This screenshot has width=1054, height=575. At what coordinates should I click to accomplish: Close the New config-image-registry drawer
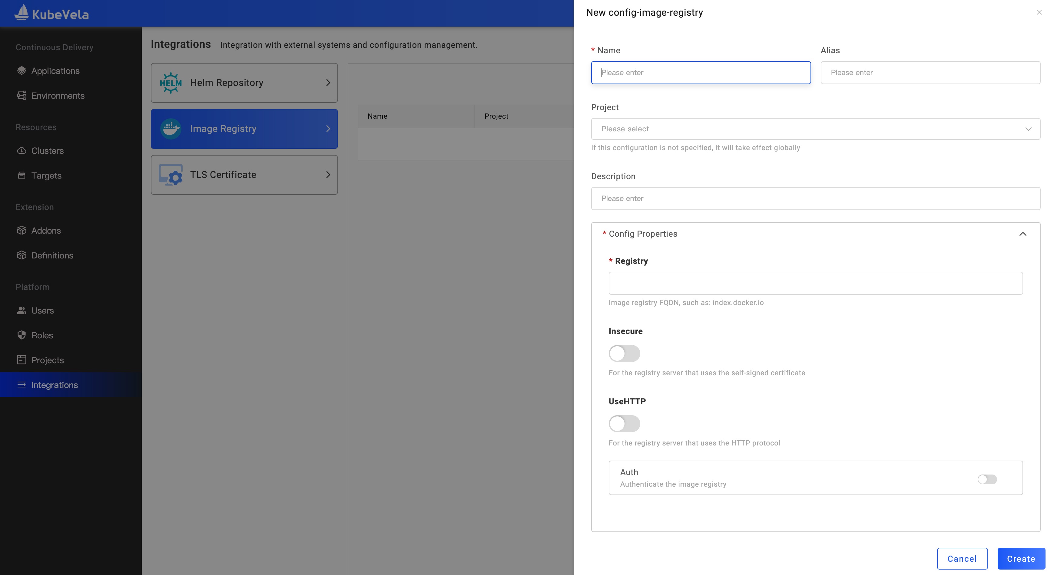click(x=1039, y=12)
